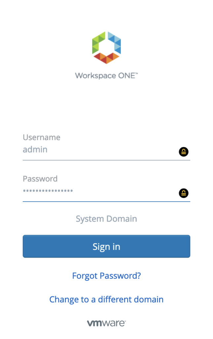This screenshot has height=339, width=213.
Task: Click the word Sign inside the button
Action: pos(99,247)
